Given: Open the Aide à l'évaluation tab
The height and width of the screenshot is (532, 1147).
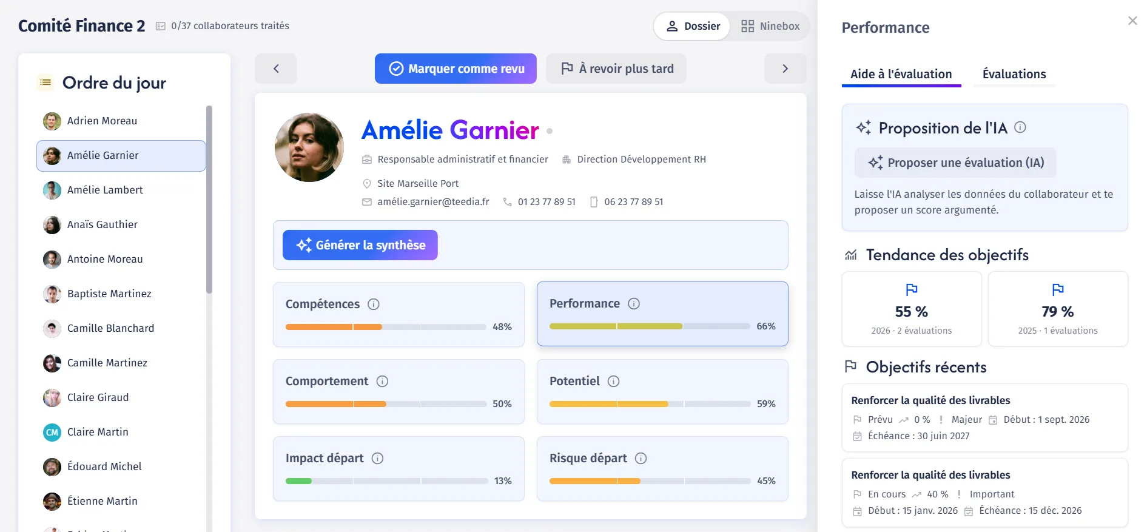Looking at the screenshot, I should pos(901,74).
